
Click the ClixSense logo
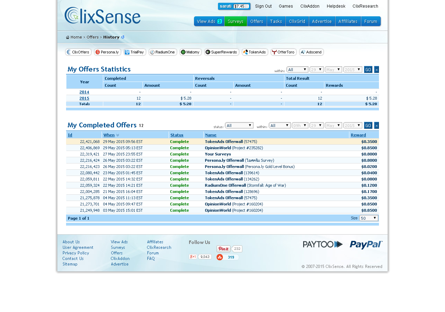pyautogui.click(x=103, y=16)
